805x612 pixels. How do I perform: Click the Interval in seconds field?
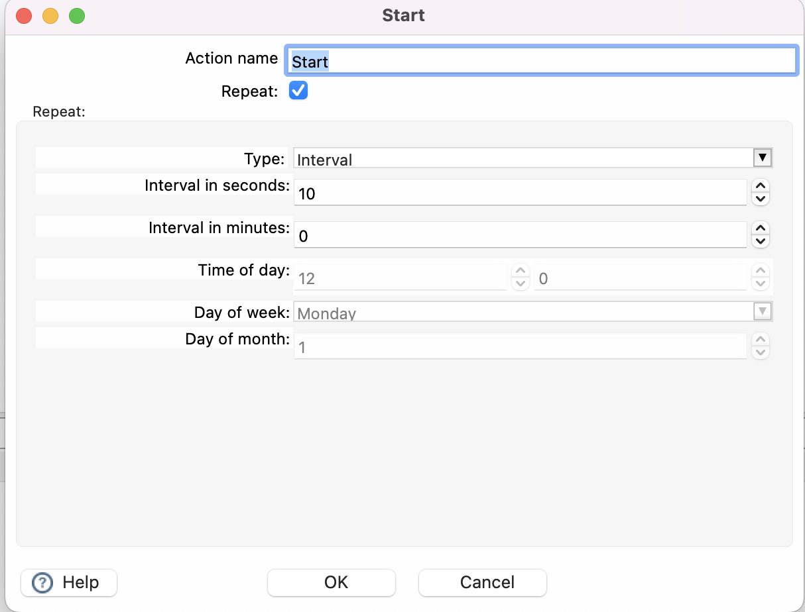[520, 193]
